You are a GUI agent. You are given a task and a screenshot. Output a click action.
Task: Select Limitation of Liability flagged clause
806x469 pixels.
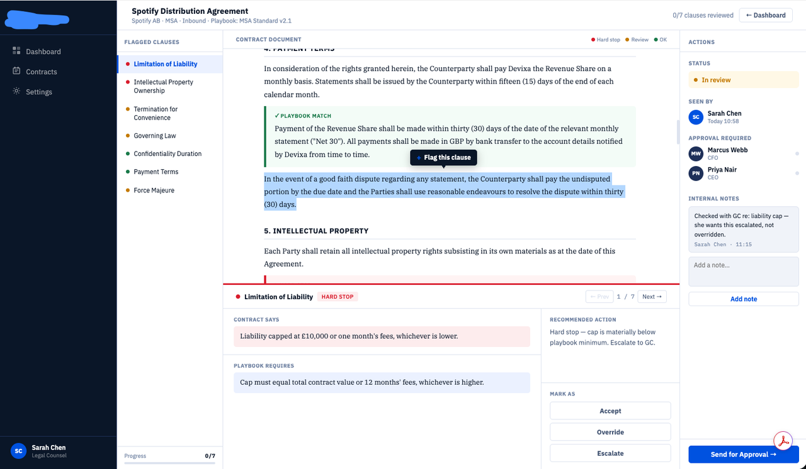(169, 64)
